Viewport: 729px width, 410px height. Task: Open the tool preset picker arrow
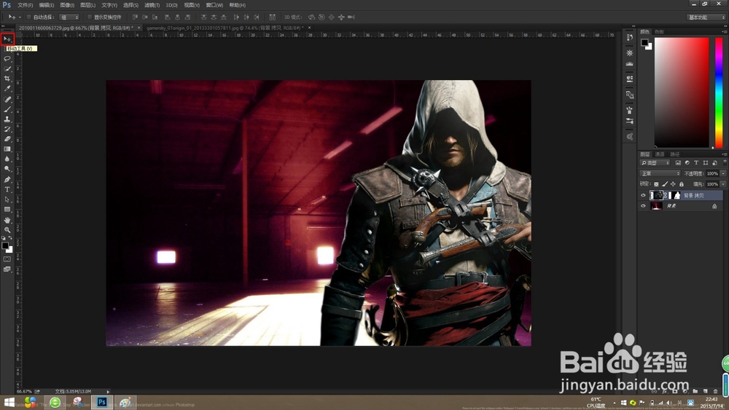point(20,17)
